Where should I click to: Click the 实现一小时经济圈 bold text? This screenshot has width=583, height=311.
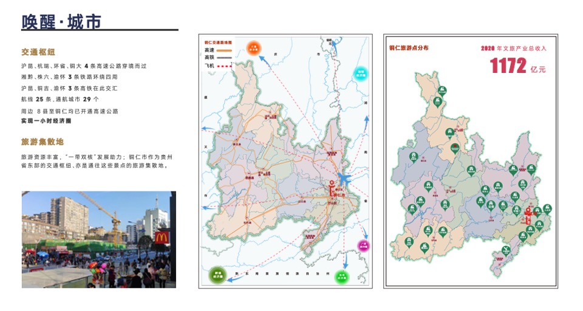point(46,121)
